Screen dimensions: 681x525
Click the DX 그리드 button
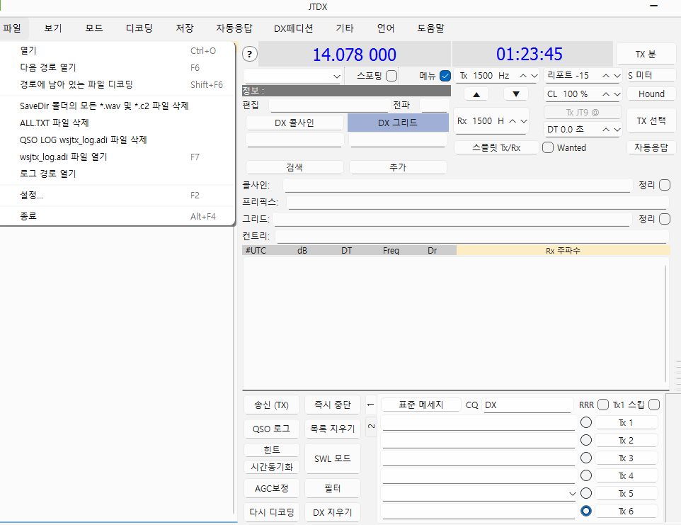point(398,123)
